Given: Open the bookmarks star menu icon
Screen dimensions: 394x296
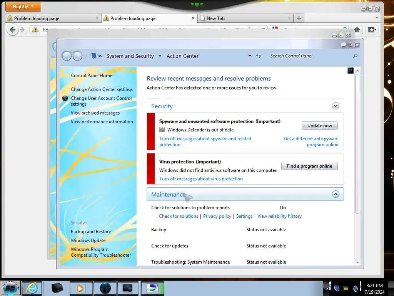Looking at the screenshot, I should (372, 30).
